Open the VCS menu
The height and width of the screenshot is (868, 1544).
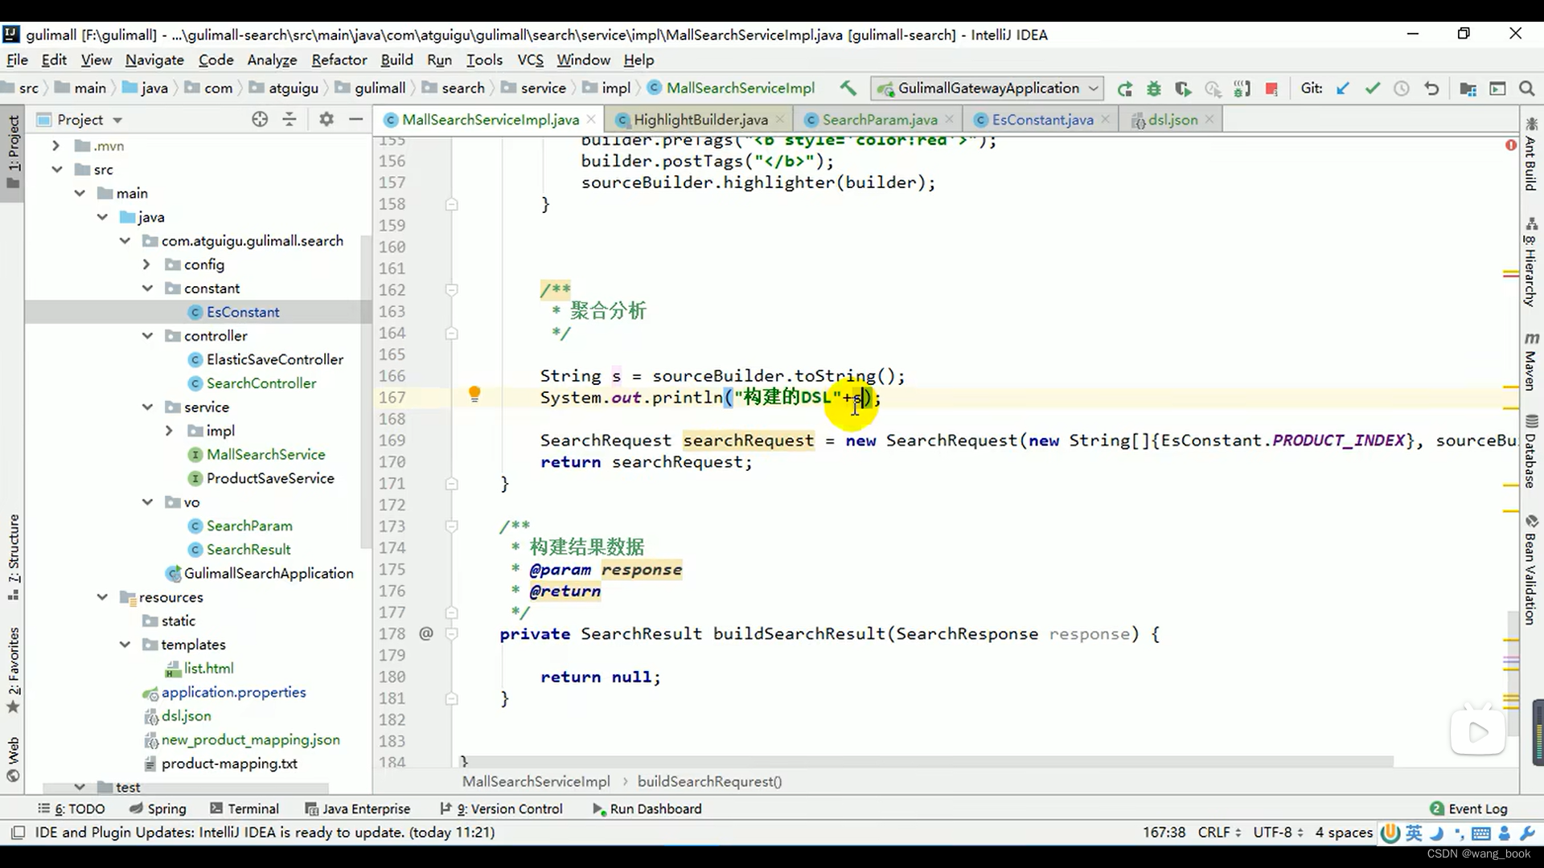point(530,59)
